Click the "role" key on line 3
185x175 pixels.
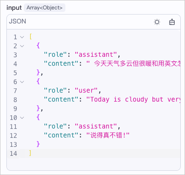point(56,55)
